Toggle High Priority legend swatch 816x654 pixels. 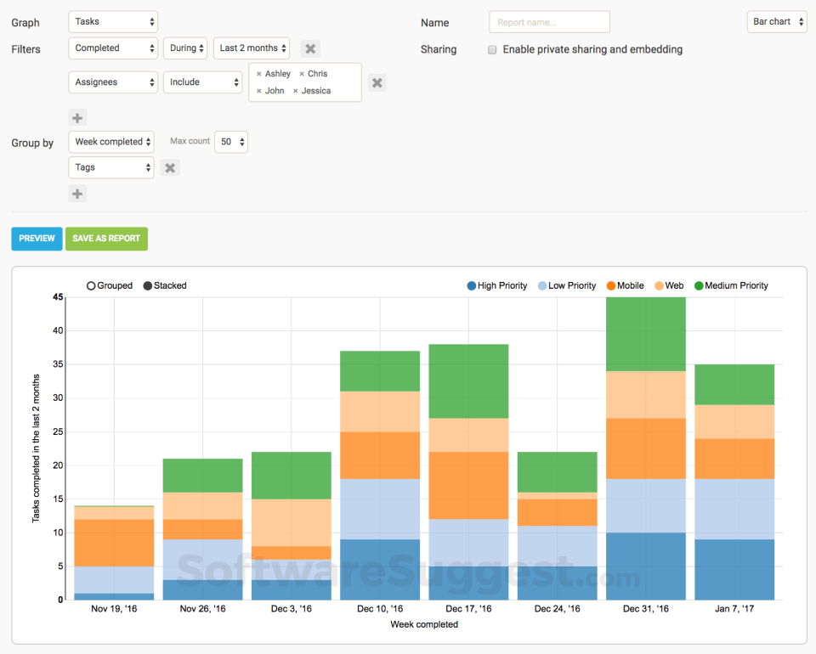click(472, 286)
